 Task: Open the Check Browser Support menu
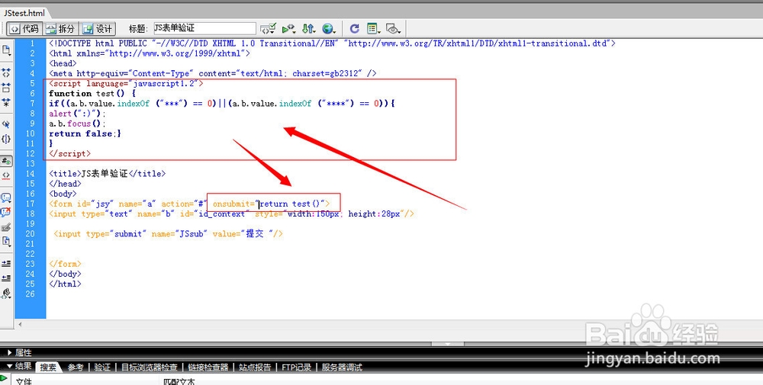268,29
